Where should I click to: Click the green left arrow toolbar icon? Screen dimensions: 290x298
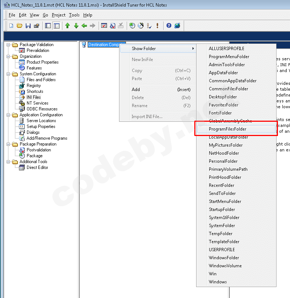84,26
